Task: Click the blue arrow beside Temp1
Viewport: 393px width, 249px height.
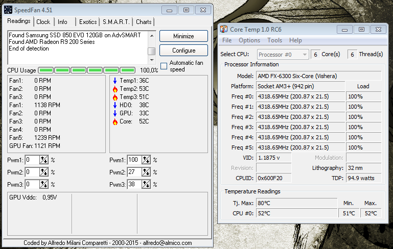Action: [115, 81]
